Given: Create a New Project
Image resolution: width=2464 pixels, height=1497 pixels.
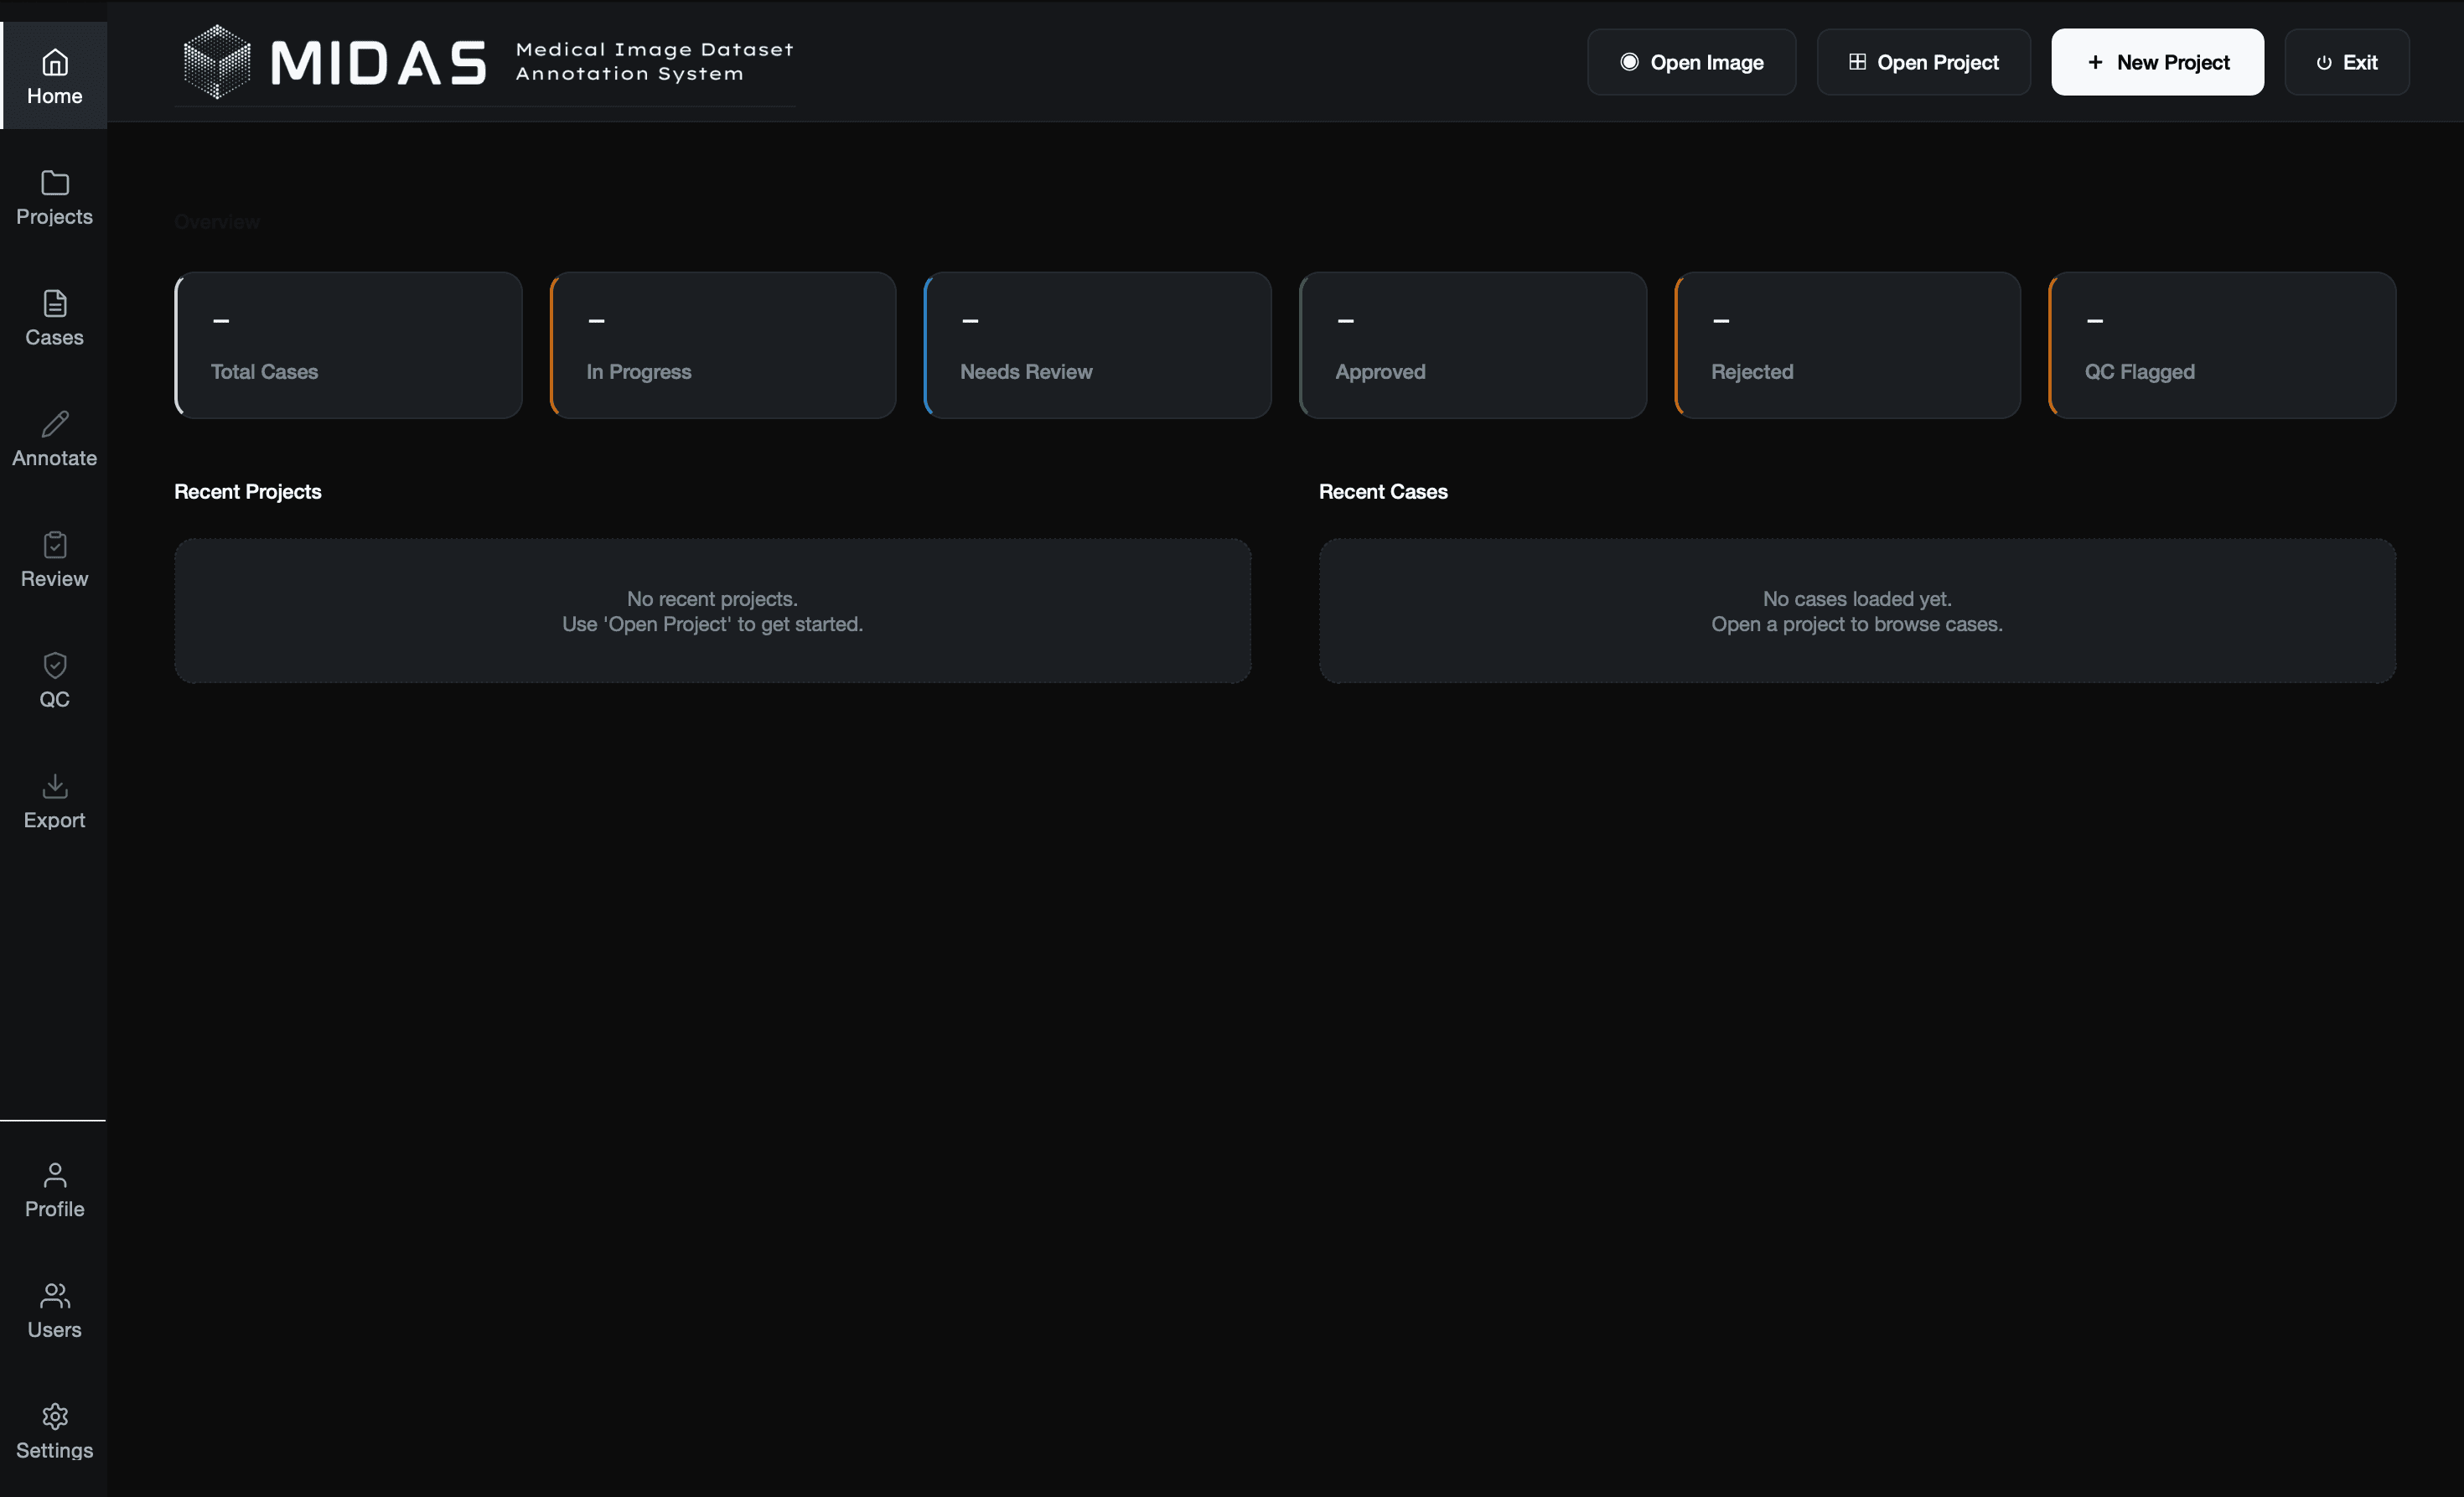Looking at the screenshot, I should tap(2157, 62).
